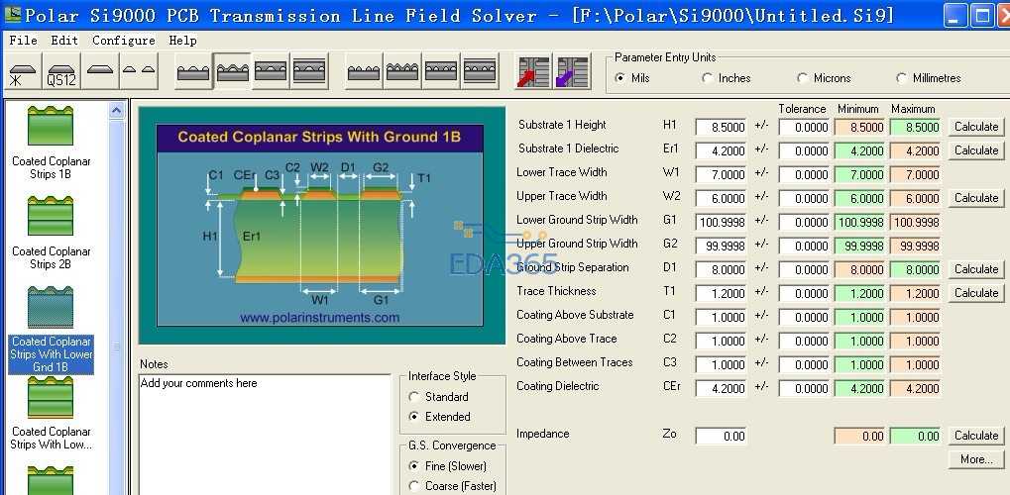Image resolution: width=1010 pixels, height=495 pixels.
Task: Click the T1 Trace Thickness value field
Action: pyautogui.click(x=721, y=293)
